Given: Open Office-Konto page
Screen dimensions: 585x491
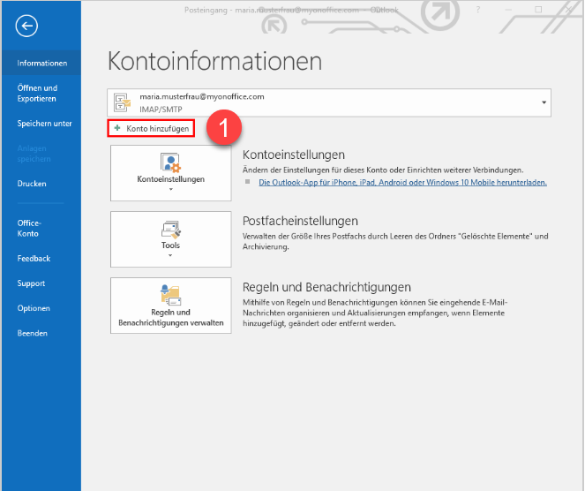Looking at the screenshot, I should (30, 228).
